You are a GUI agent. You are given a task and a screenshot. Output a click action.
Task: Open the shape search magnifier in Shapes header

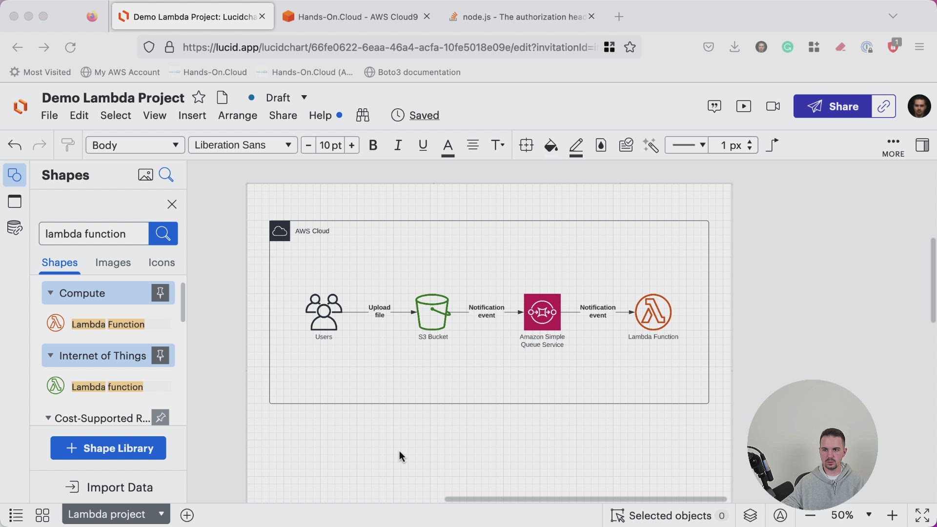tap(166, 175)
